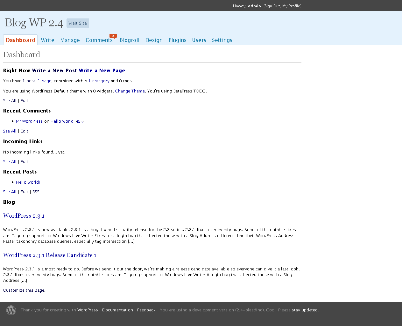This screenshot has height=326, width=402.
Task: Click the 'Customize this page' link
Action: tap(24, 290)
